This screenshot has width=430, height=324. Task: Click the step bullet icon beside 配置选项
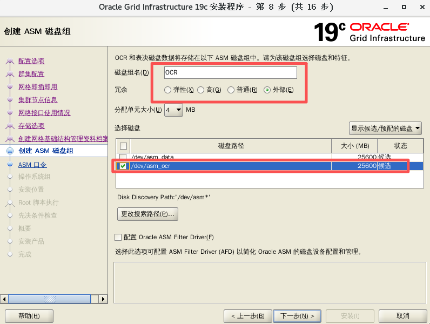pyautogui.click(x=10, y=61)
